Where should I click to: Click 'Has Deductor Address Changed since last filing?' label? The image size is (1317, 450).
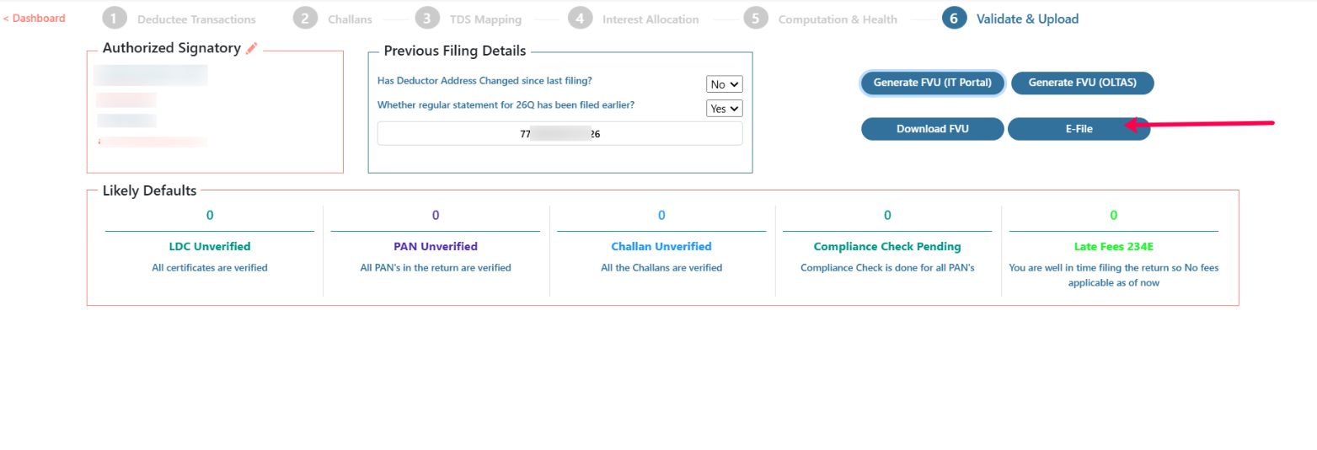485,81
